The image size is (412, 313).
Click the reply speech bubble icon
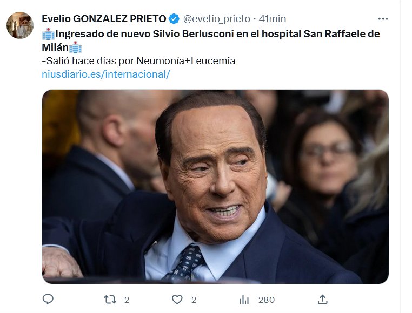point(48,299)
